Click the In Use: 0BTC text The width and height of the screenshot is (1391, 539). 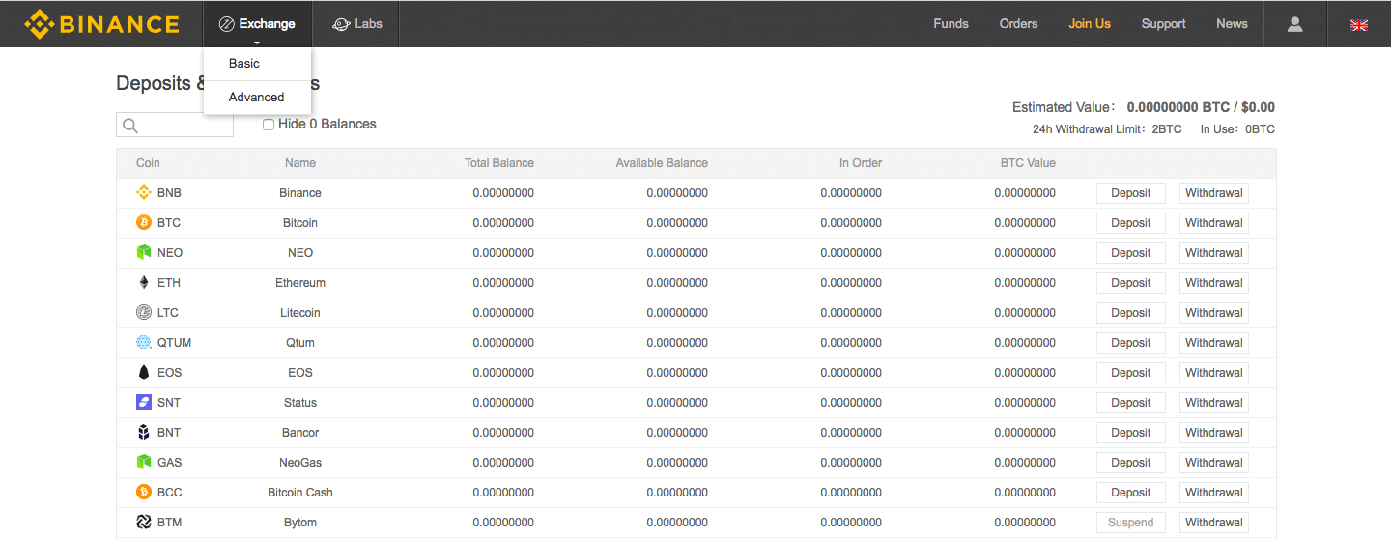point(1237,129)
